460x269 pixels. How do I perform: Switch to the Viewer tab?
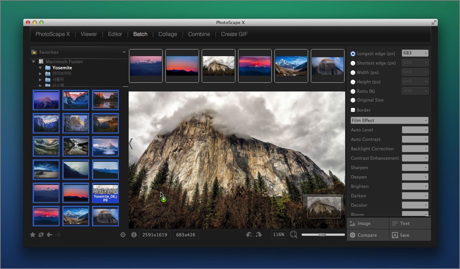point(89,34)
